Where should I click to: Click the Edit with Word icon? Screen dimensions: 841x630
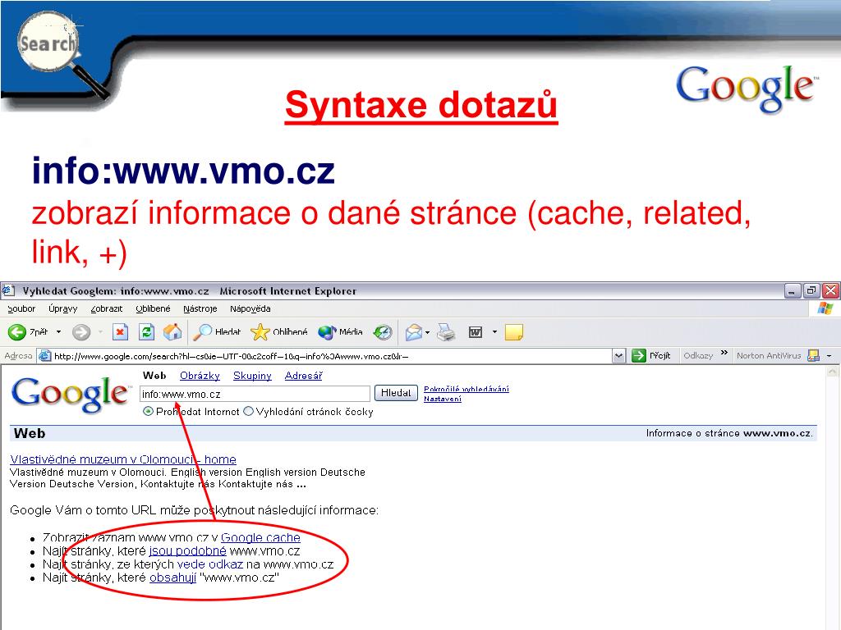476,332
